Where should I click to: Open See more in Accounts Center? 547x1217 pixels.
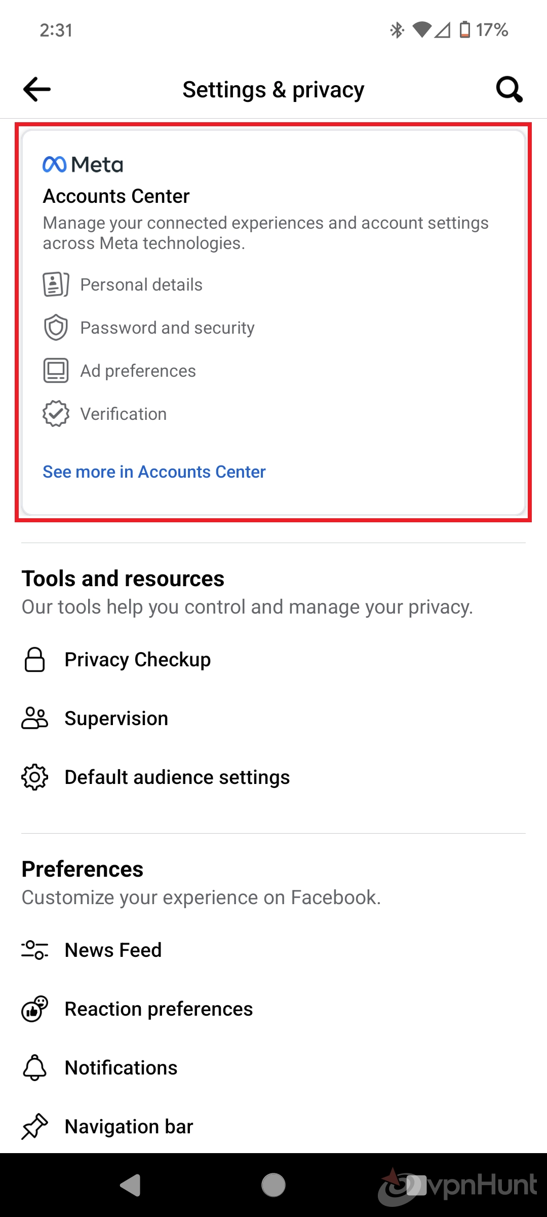click(154, 472)
